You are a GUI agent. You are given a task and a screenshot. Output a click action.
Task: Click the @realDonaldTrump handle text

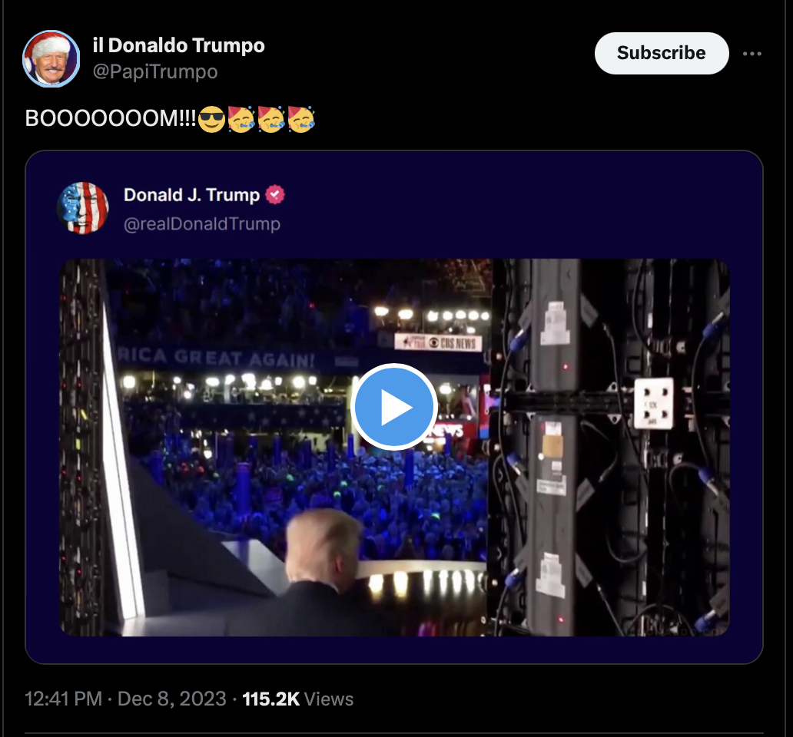(202, 223)
